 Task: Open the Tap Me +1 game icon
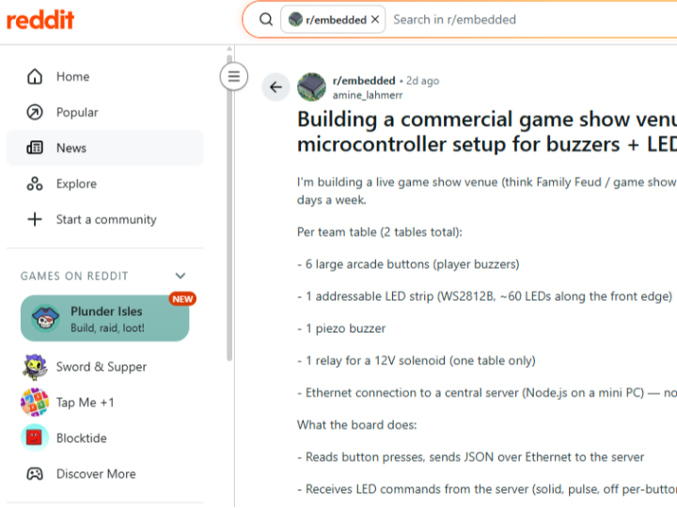click(35, 403)
